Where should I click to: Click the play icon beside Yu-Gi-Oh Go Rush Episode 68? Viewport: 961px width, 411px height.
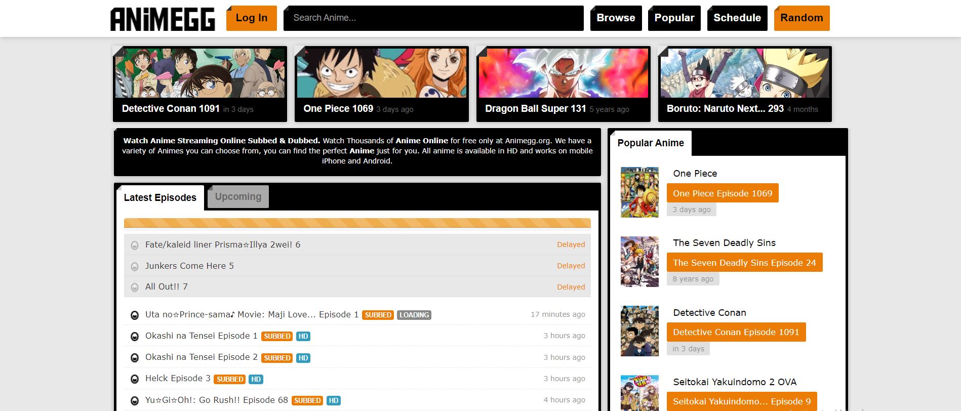(135, 401)
